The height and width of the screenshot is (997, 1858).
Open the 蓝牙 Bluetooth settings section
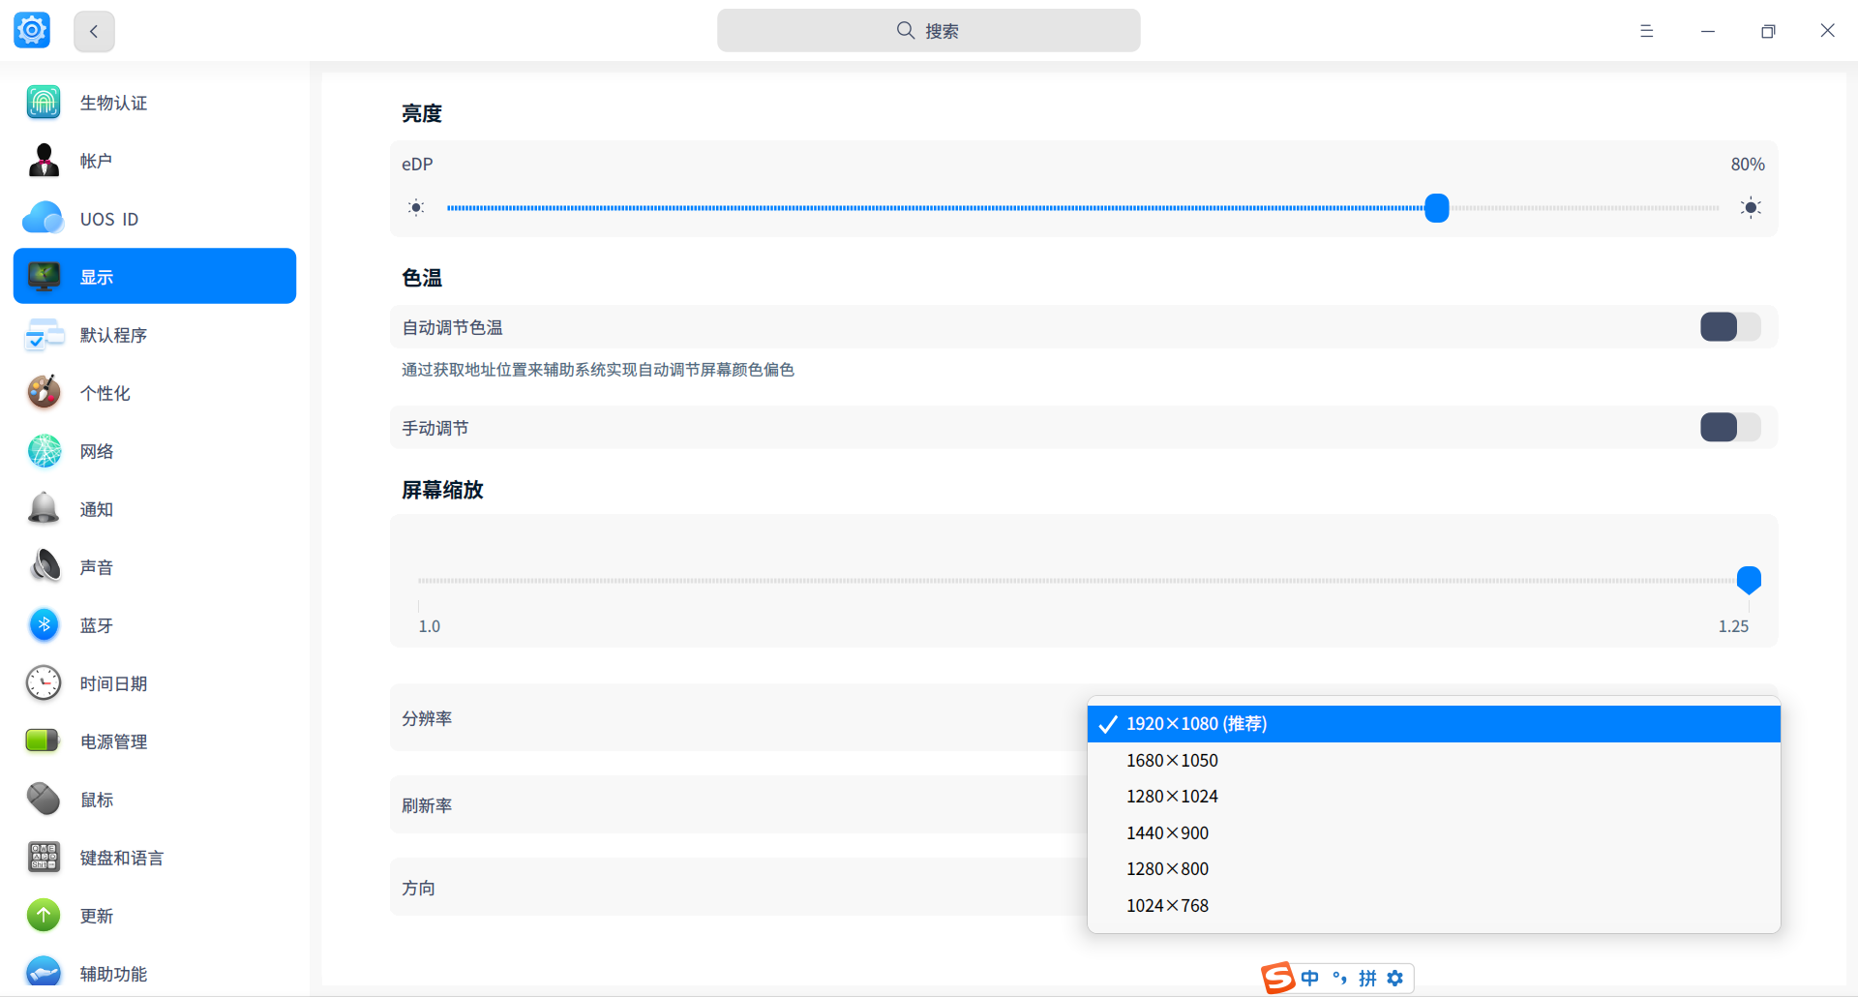(x=96, y=624)
